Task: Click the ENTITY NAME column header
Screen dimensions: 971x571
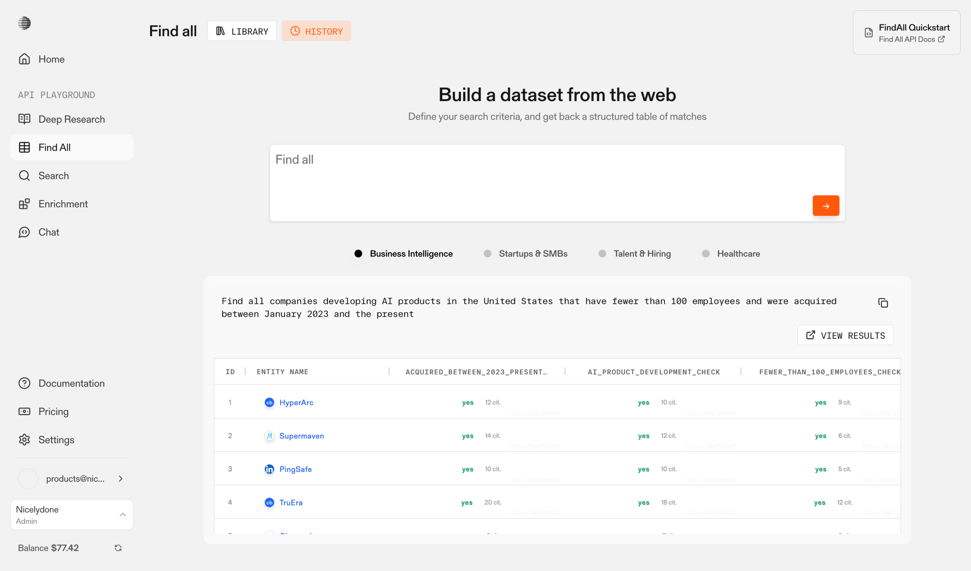Action: pyautogui.click(x=282, y=372)
